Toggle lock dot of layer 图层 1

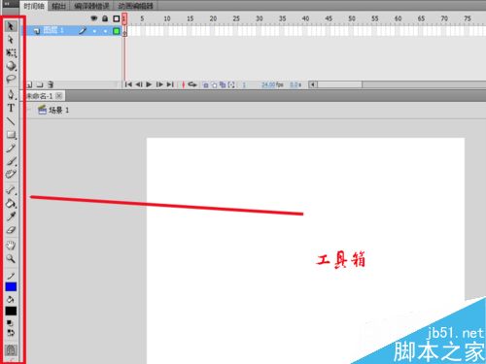click(105, 31)
